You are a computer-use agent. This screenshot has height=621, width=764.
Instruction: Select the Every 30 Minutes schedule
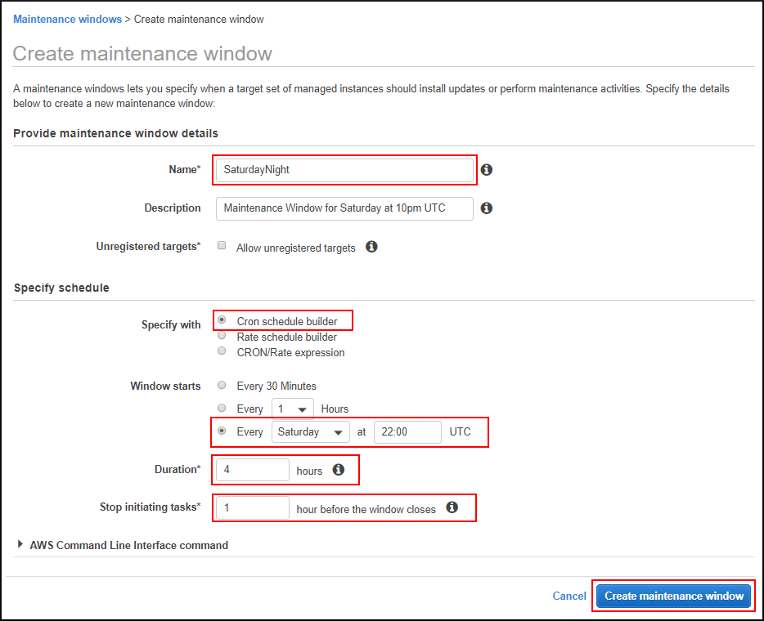tap(221, 385)
